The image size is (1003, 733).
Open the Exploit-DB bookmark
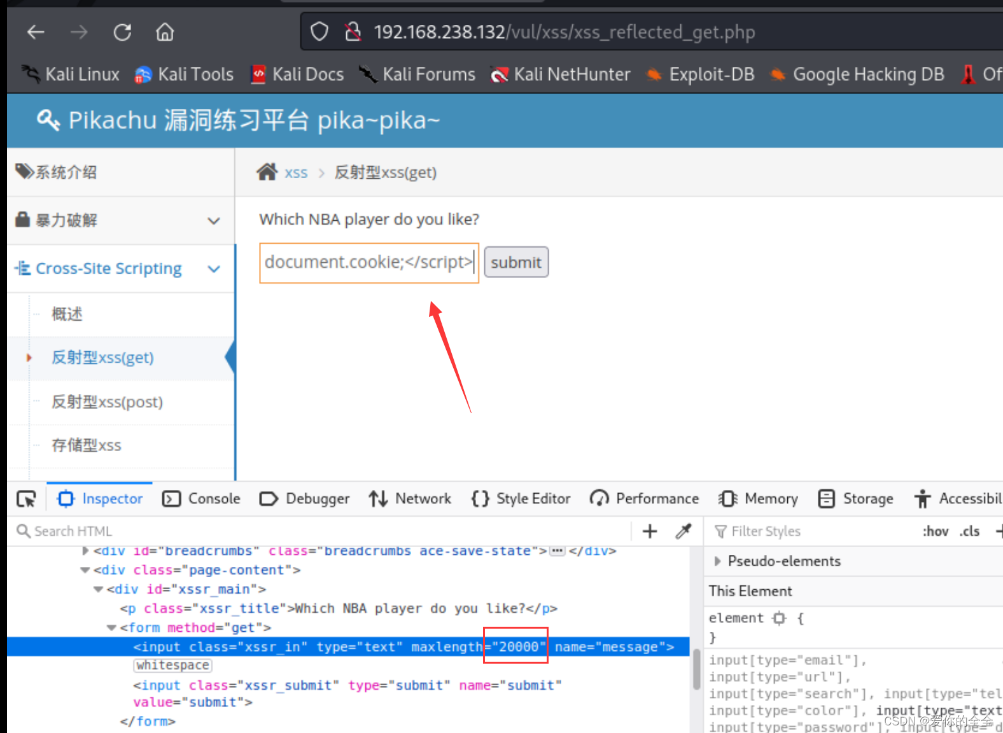click(701, 74)
